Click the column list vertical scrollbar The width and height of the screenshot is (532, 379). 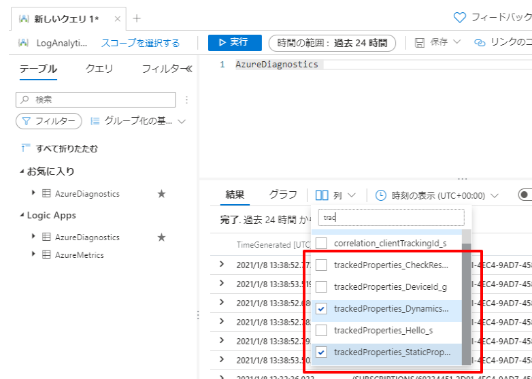click(467, 304)
